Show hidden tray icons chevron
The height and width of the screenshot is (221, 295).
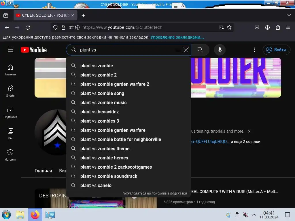pos(254,215)
